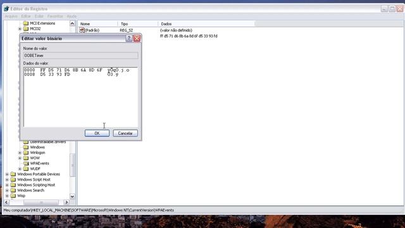This screenshot has width=405, height=228.
Task: Expand Windows Script Host node
Action: (7, 180)
